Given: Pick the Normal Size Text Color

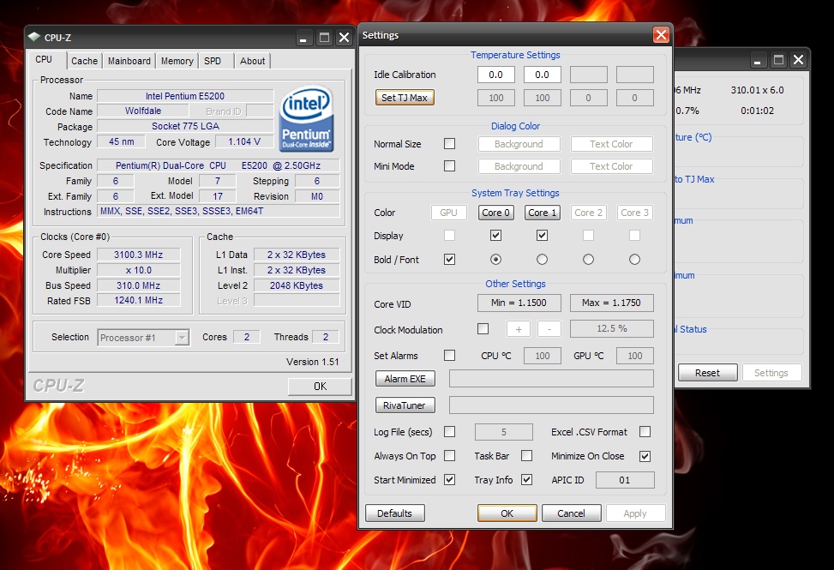Looking at the screenshot, I should [612, 144].
